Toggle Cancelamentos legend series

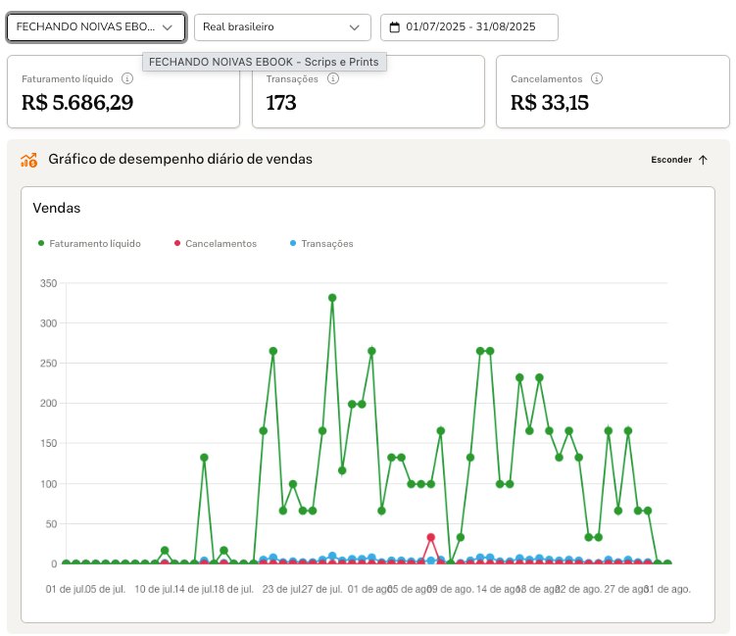tap(216, 244)
